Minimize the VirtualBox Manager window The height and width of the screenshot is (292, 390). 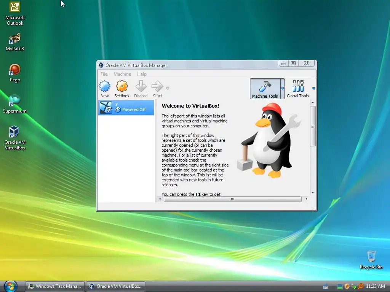pos(283,63)
